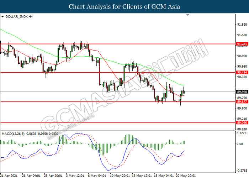Click the 91.530 price axis value
The height and width of the screenshot is (178, 249).
point(242,35)
